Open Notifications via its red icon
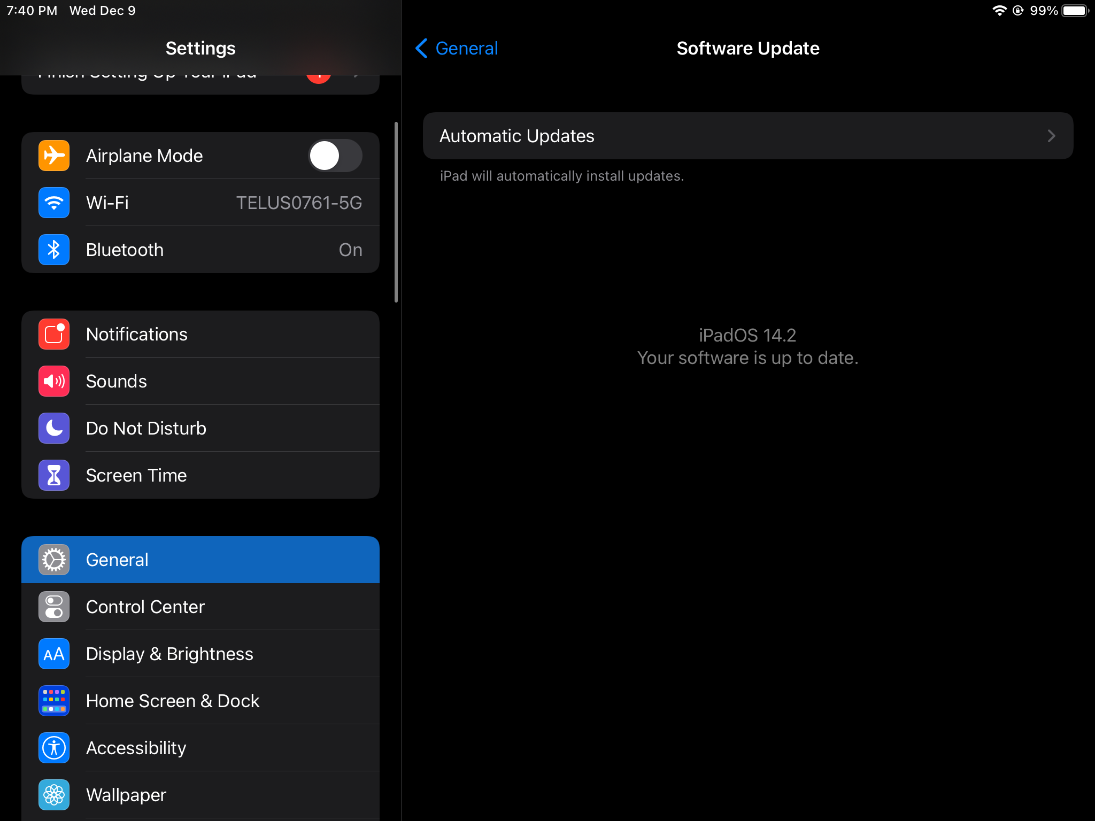The image size is (1095, 821). 54,334
